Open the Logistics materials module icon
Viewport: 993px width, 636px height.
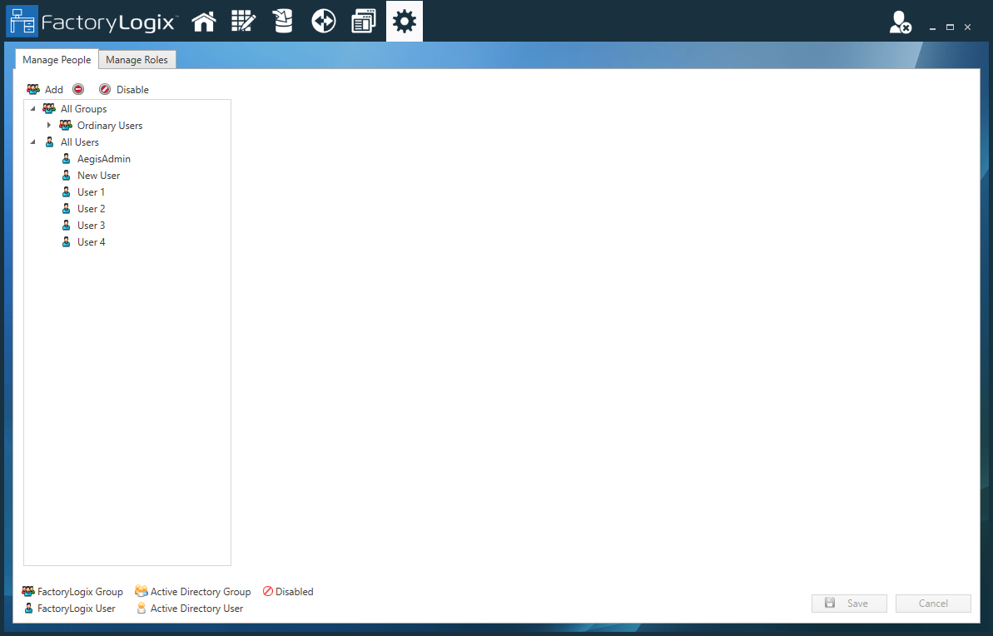pos(283,21)
